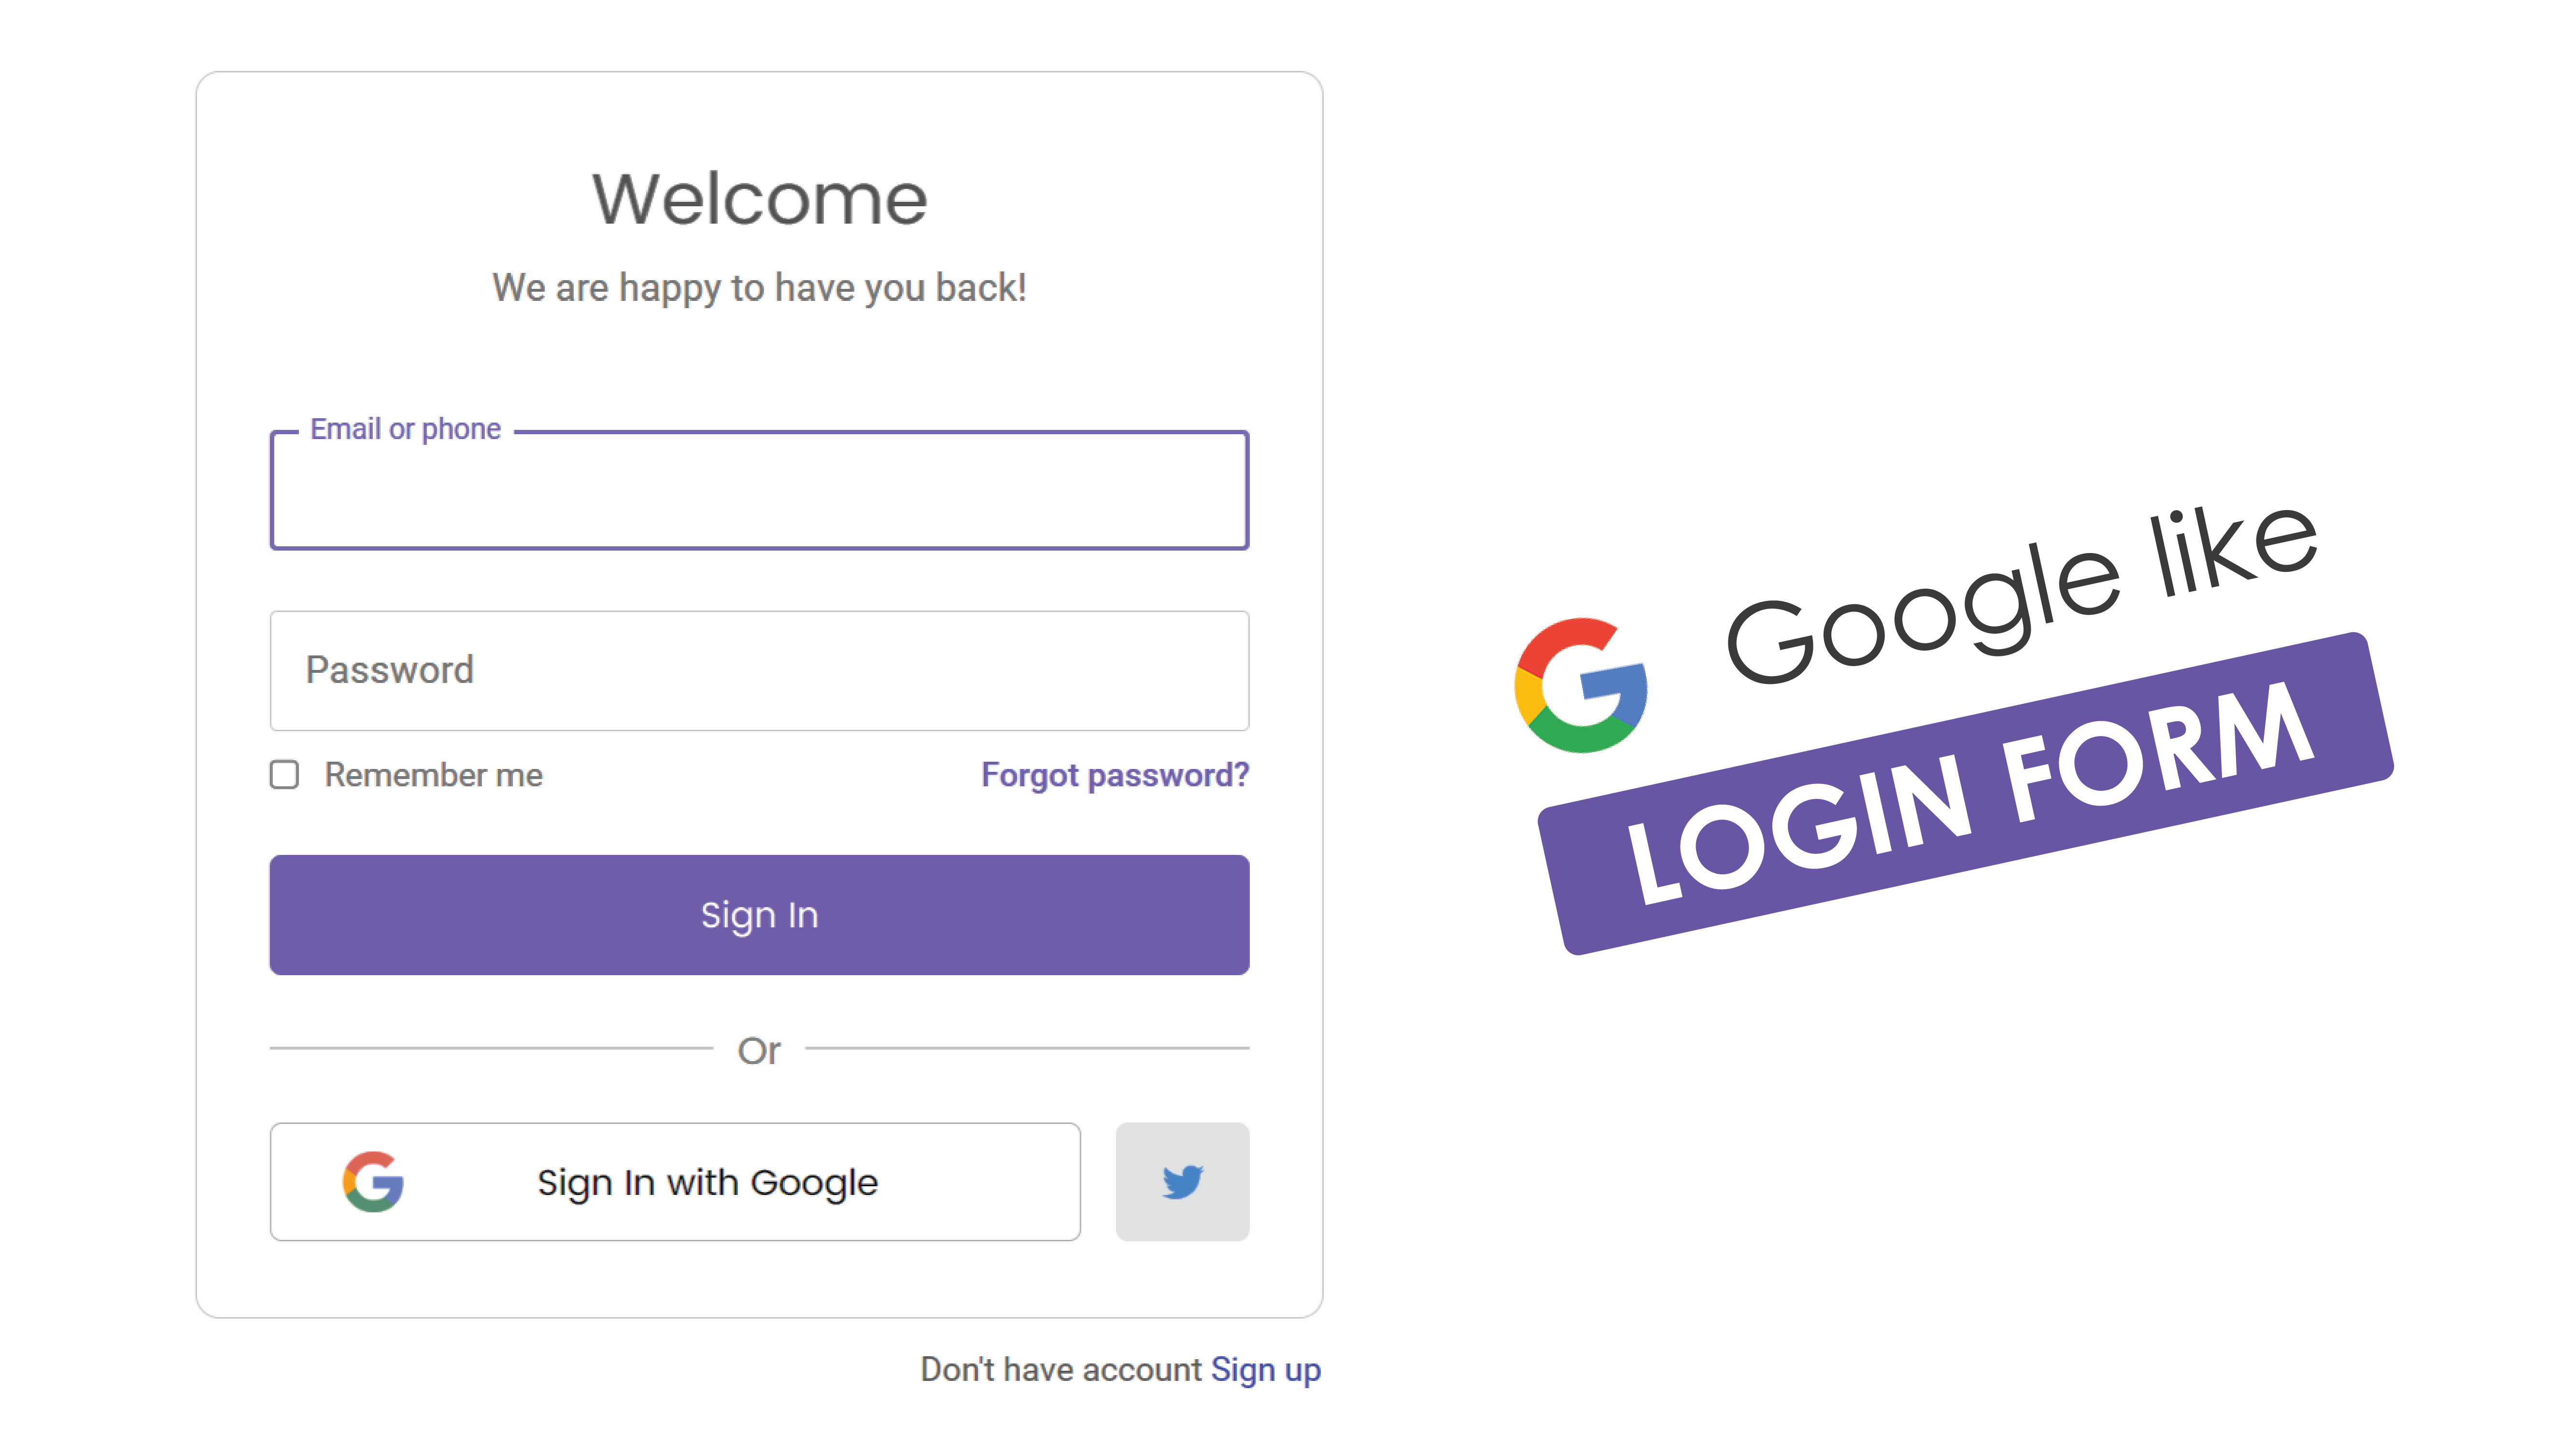Click the We are happy subtitle
Viewport: 2576px width, 1449px height.
[x=759, y=288]
